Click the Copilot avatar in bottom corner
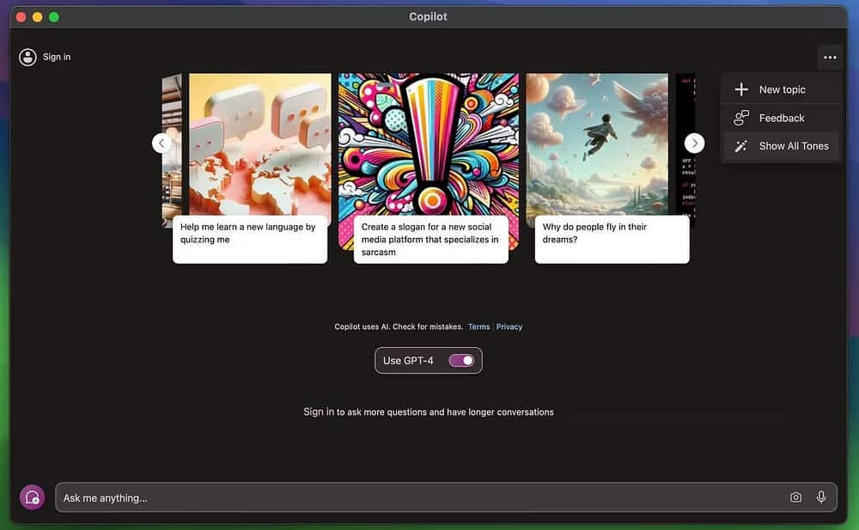 coord(32,496)
